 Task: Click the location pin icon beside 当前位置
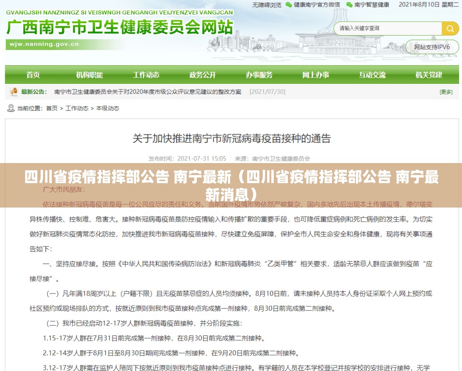coord(11,108)
